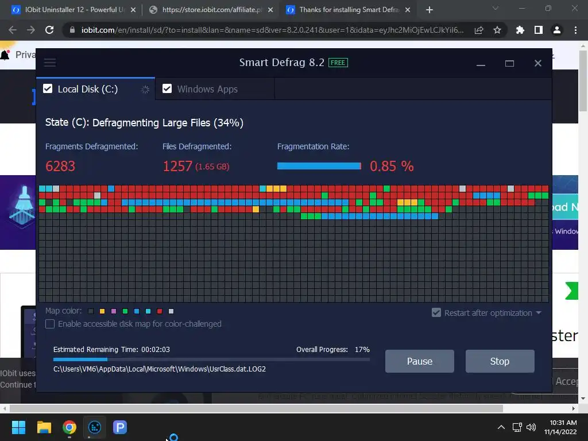Open File Explorer from taskbar
The height and width of the screenshot is (441, 588).
point(44,427)
